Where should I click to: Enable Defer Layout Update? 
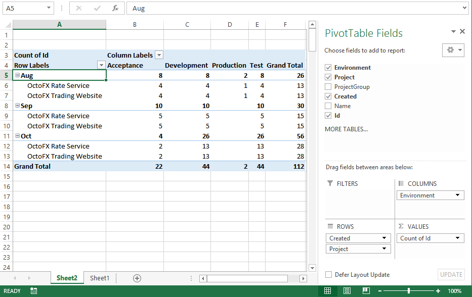[x=329, y=274]
